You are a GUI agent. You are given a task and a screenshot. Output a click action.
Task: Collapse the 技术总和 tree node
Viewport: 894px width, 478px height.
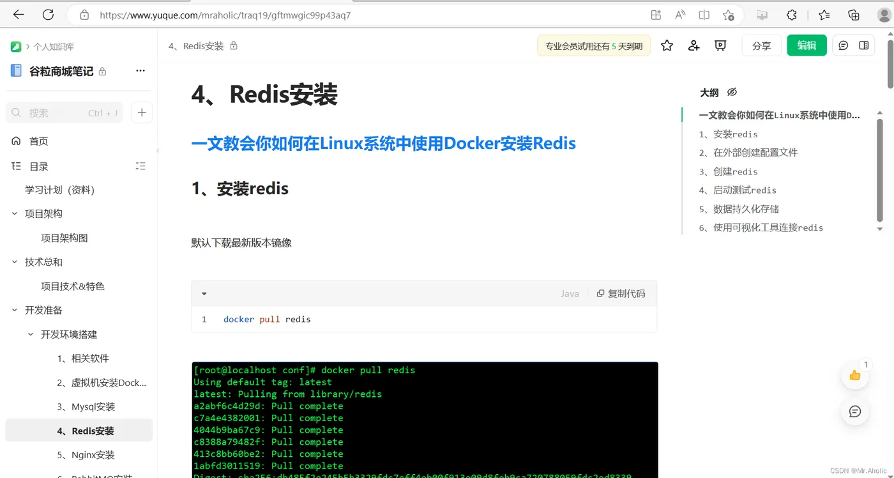pos(15,262)
